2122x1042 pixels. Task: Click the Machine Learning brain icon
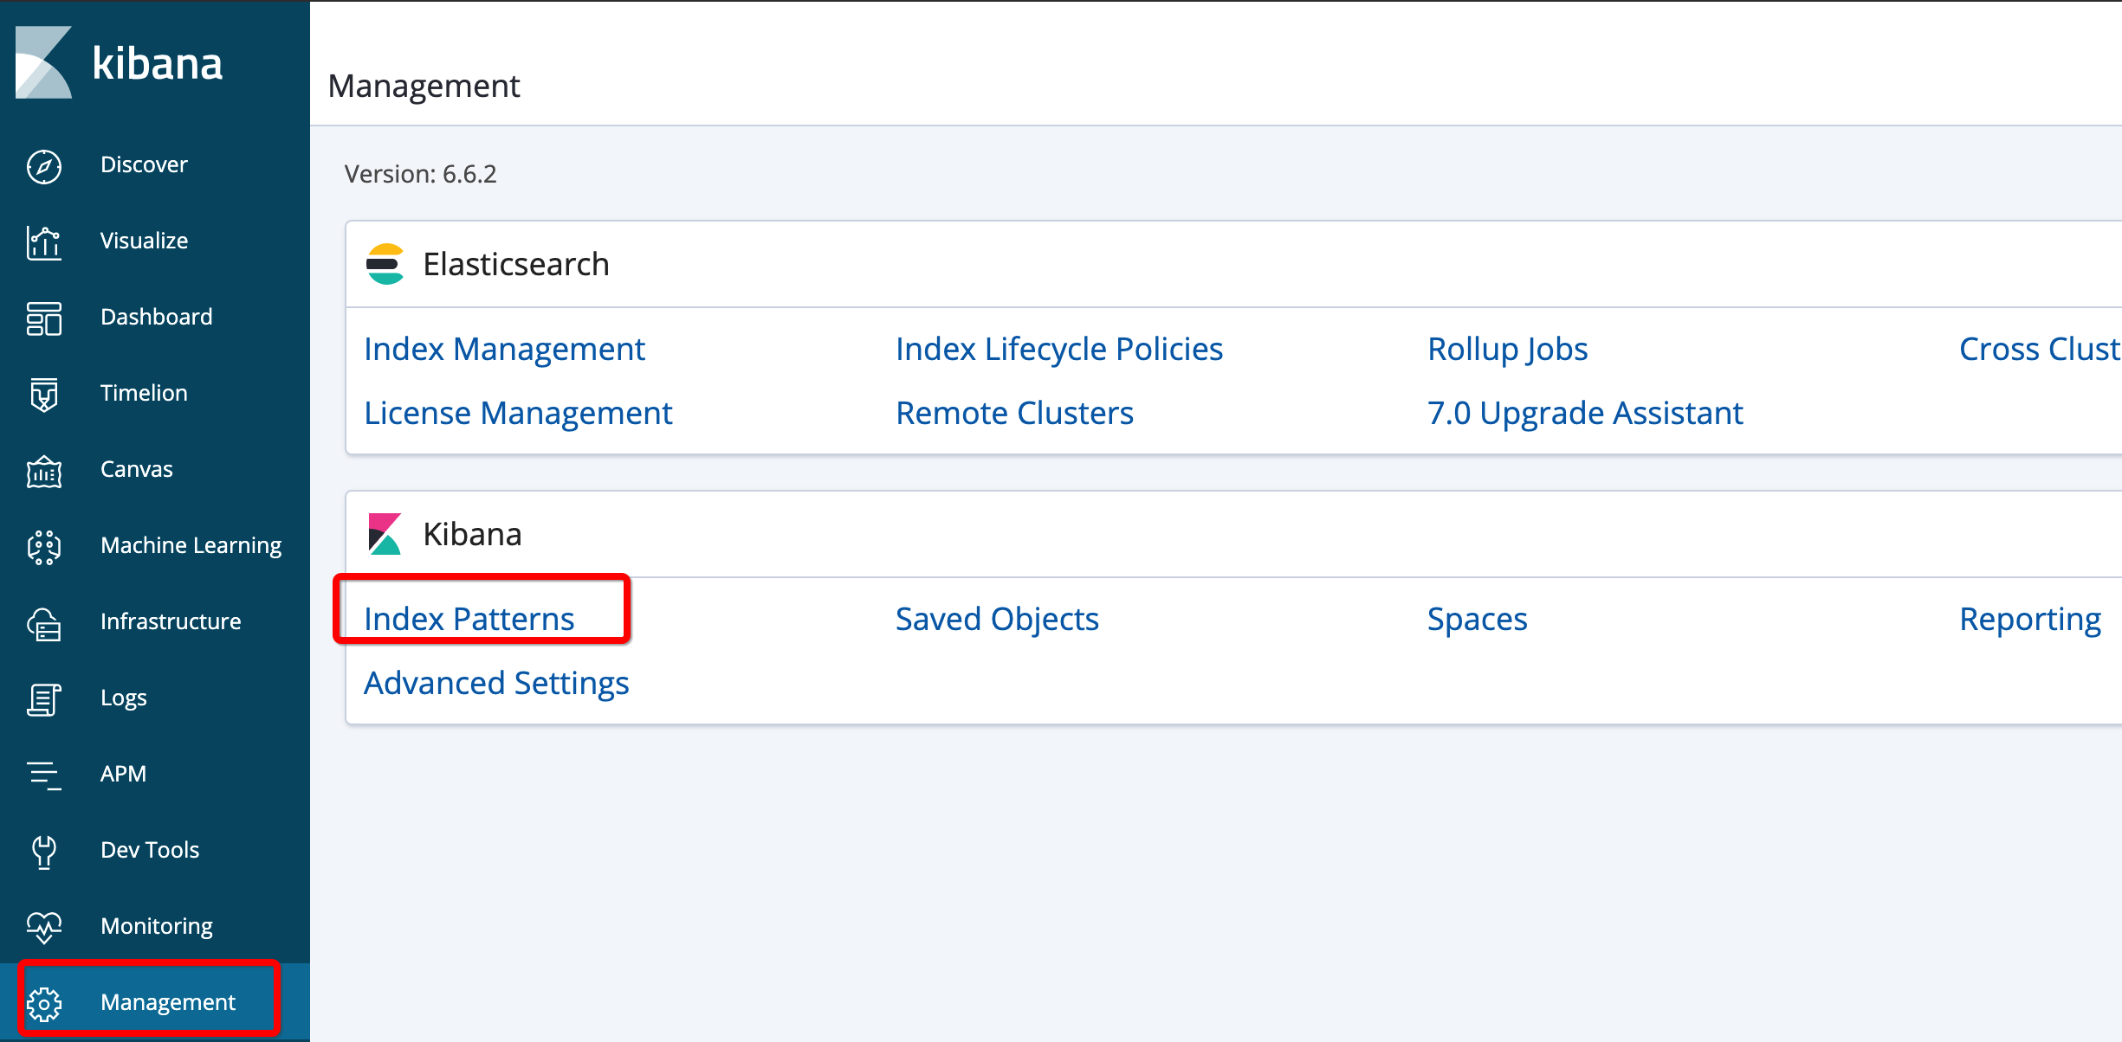[x=44, y=547]
